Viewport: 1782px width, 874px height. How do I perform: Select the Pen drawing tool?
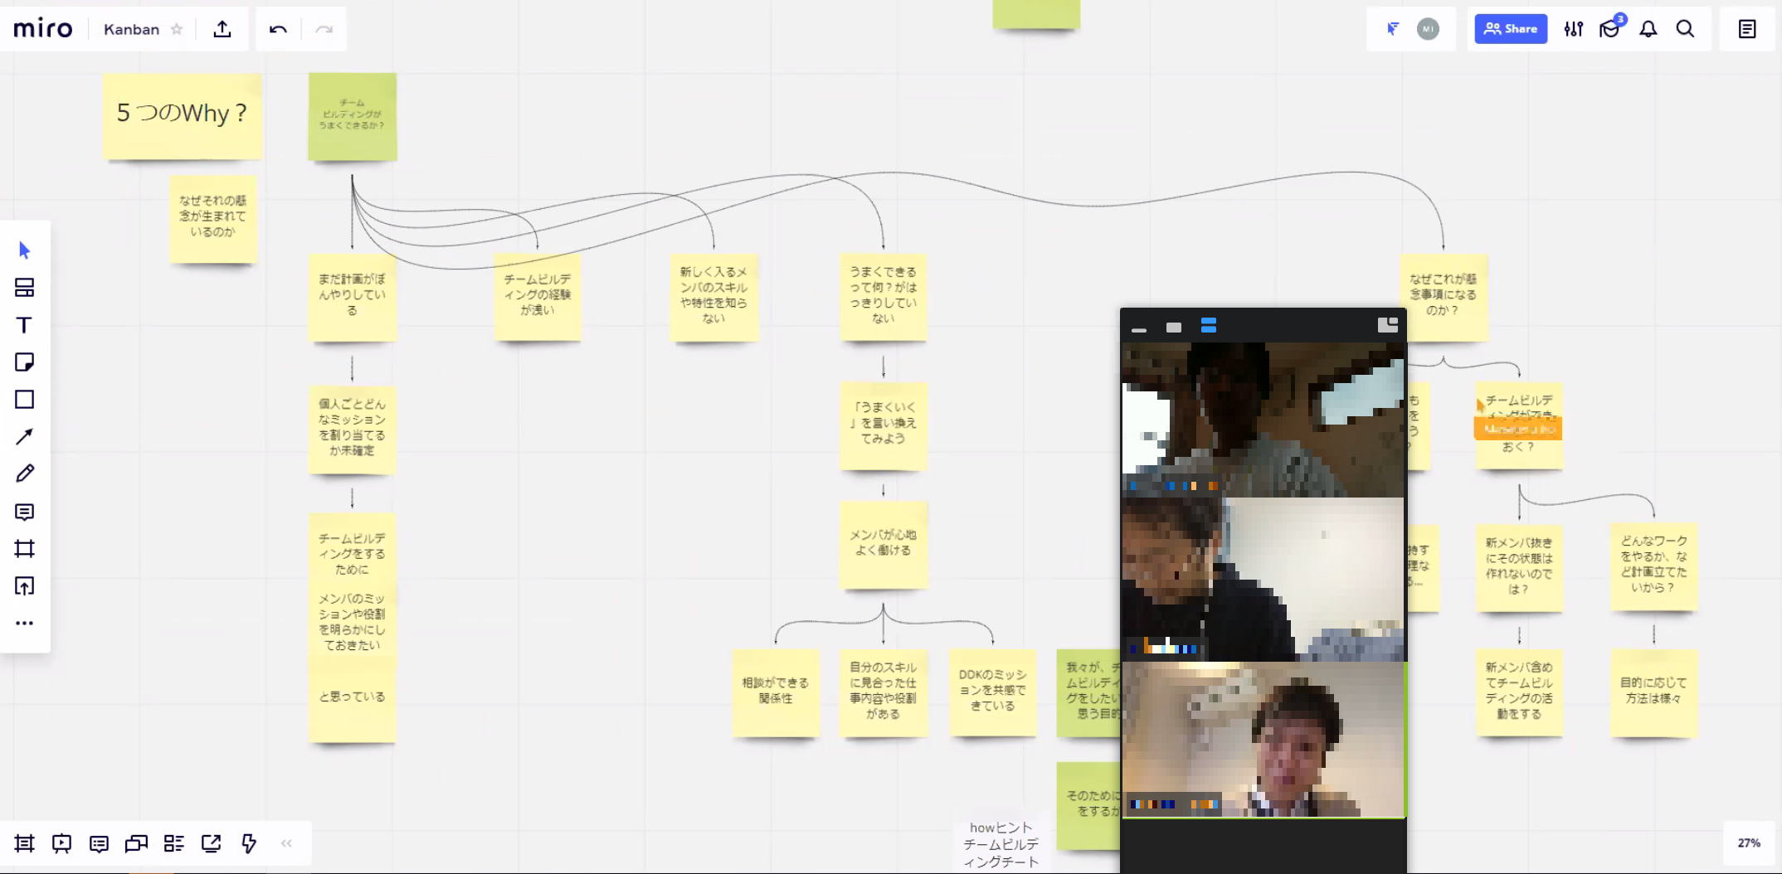tap(24, 473)
